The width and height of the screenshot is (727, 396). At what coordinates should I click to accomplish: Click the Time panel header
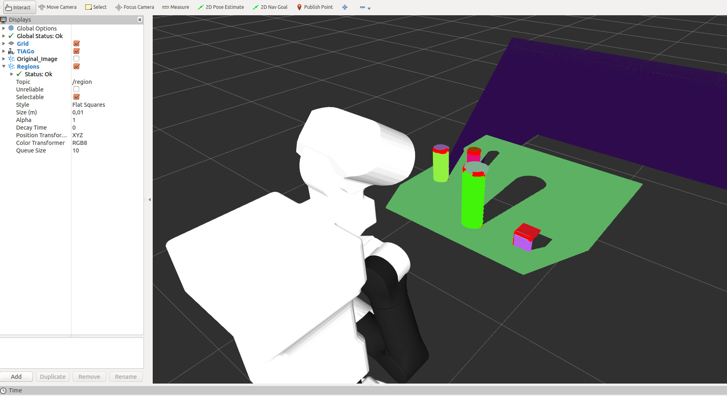[15, 390]
